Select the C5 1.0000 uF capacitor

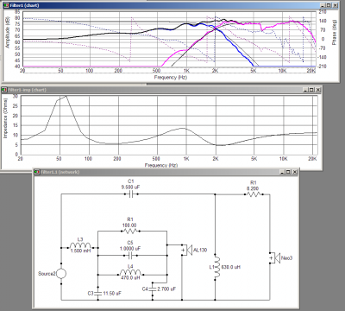tap(130, 256)
